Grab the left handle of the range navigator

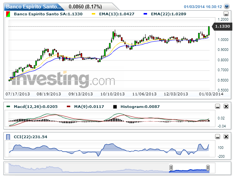pos(171,168)
